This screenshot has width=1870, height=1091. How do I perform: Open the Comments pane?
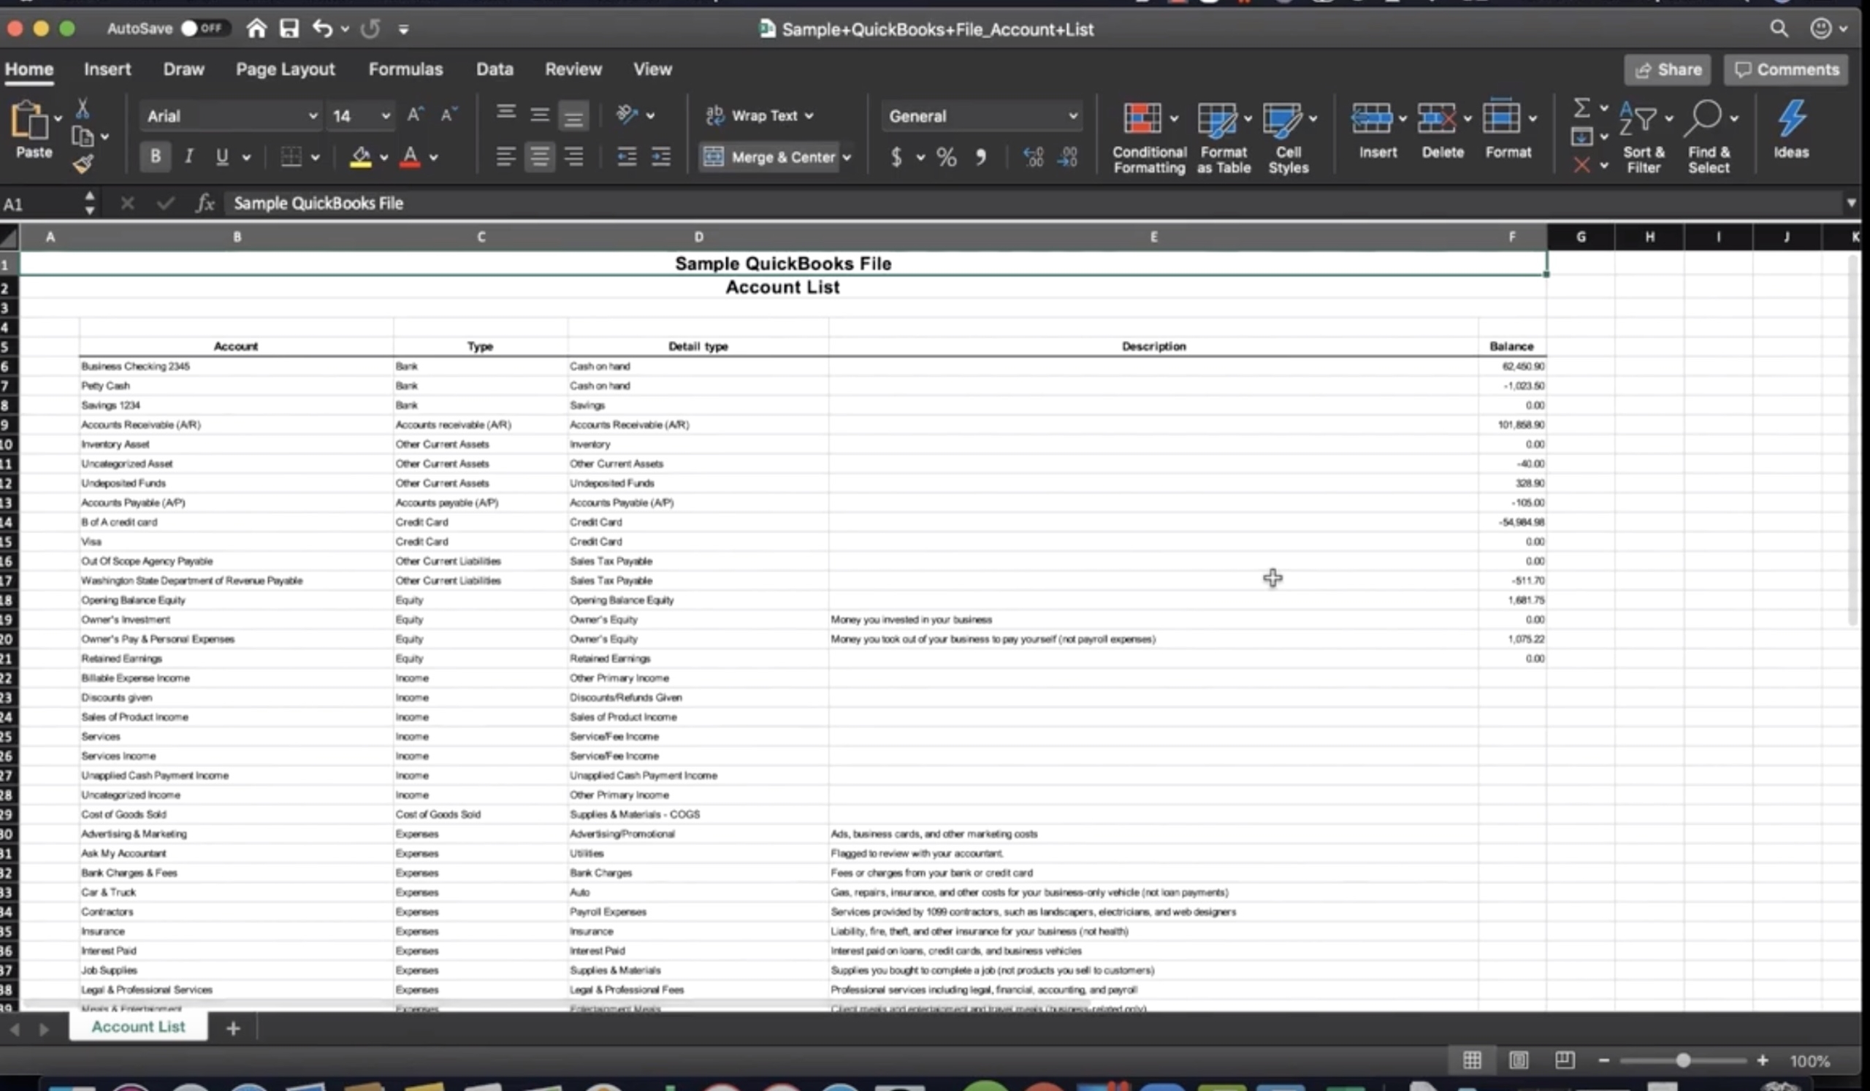1786,69
